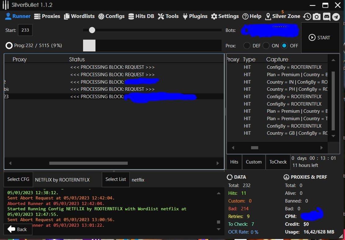The image size is (345, 240).
Task: Open the Proxies tab
Action: (47, 16)
